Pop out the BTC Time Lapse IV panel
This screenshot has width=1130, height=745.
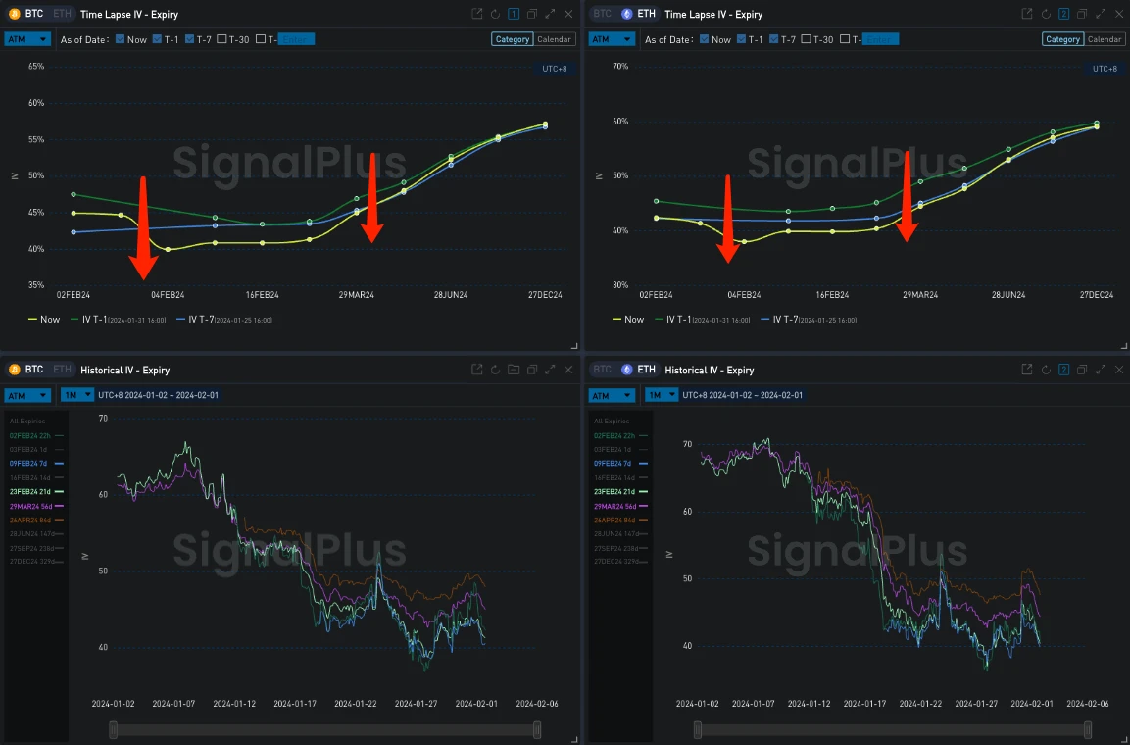[476, 14]
